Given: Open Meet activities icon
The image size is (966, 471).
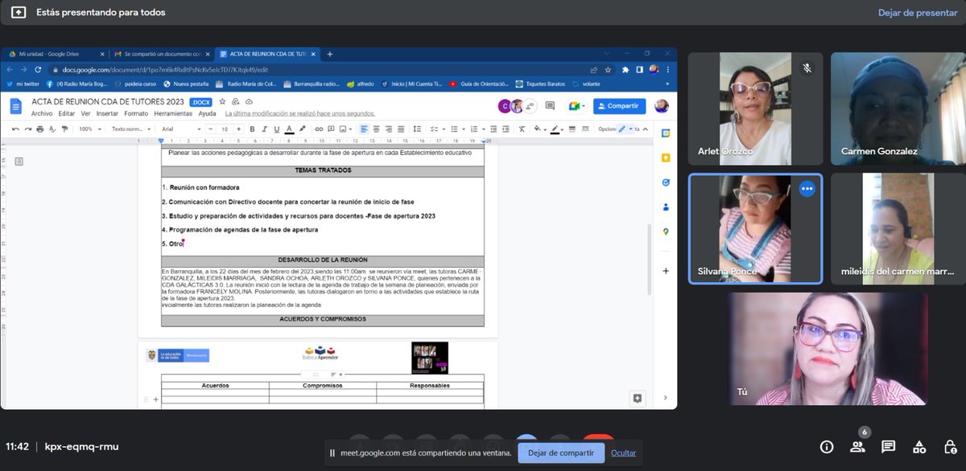Looking at the screenshot, I should [x=919, y=446].
